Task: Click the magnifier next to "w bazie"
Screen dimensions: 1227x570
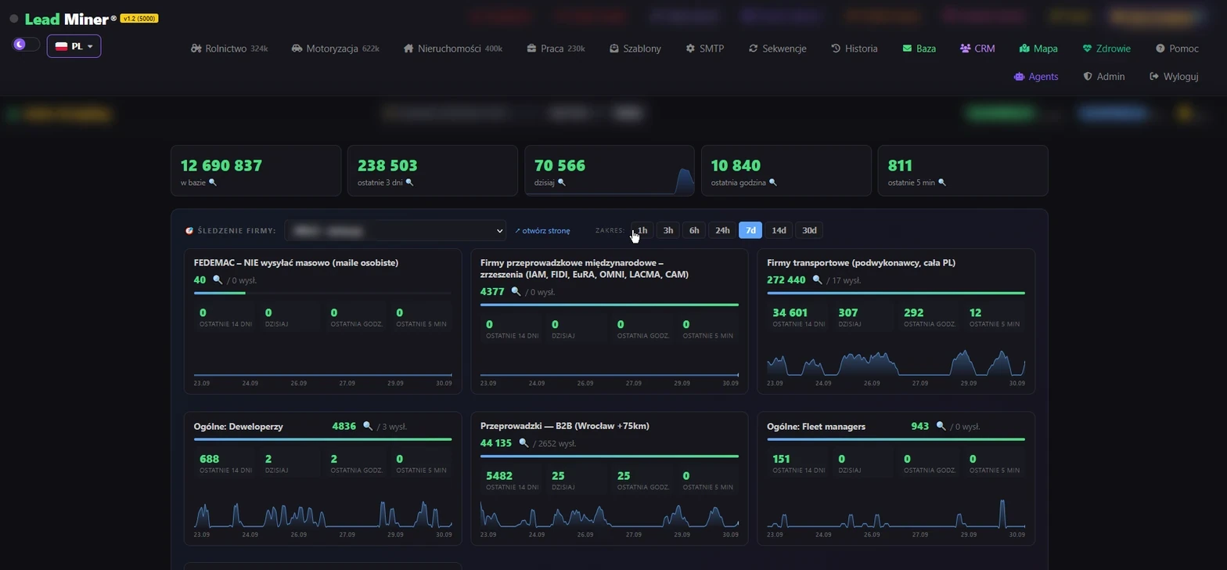Action: click(x=212, y=182)
